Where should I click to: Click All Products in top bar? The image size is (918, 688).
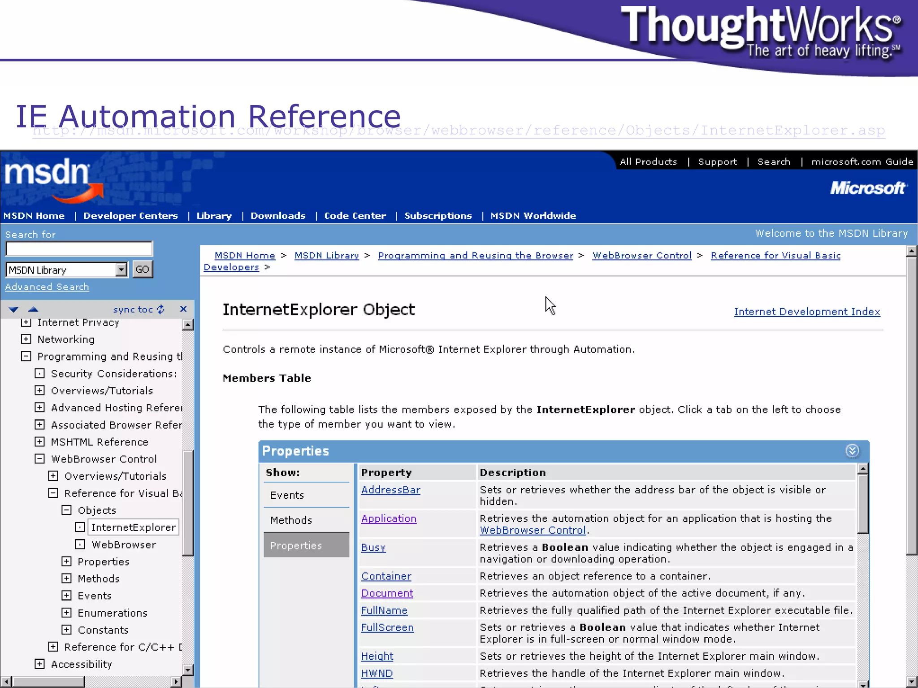pos(648,161)
